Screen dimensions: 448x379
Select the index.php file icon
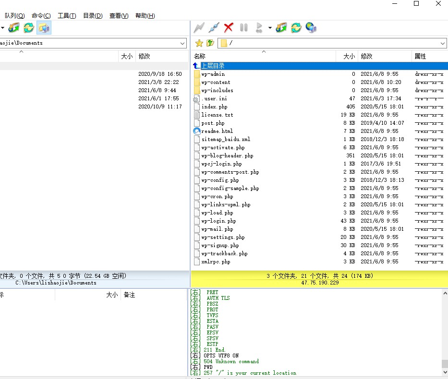point(196,107)
